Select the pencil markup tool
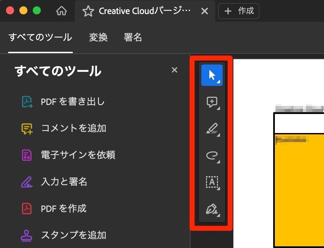 tap(211, 129)
